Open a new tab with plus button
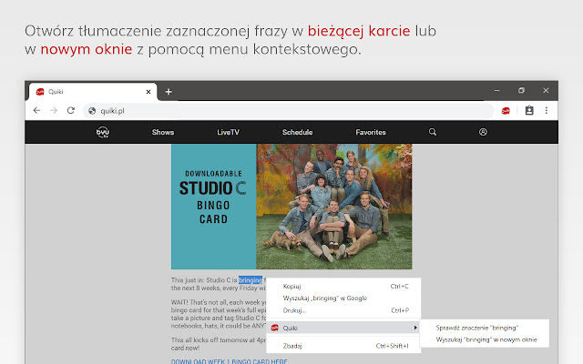The width and height of the screenshot is (583, 364). click(x=169, y=92)
